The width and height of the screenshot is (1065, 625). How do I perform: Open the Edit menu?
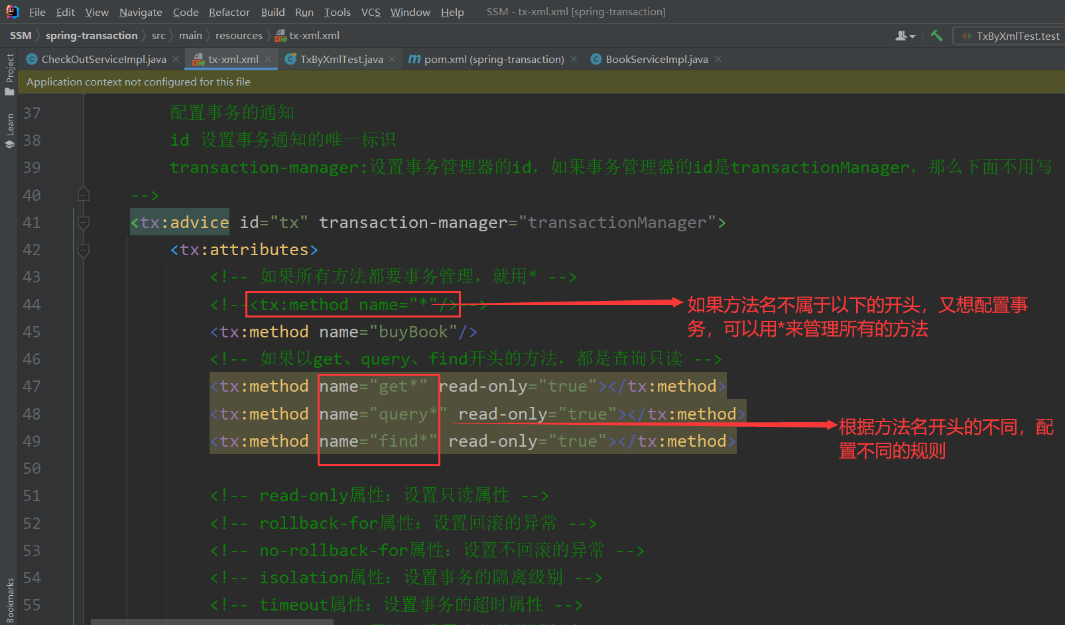65,12
